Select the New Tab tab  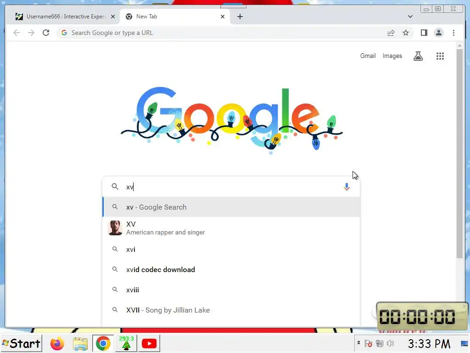175,17
